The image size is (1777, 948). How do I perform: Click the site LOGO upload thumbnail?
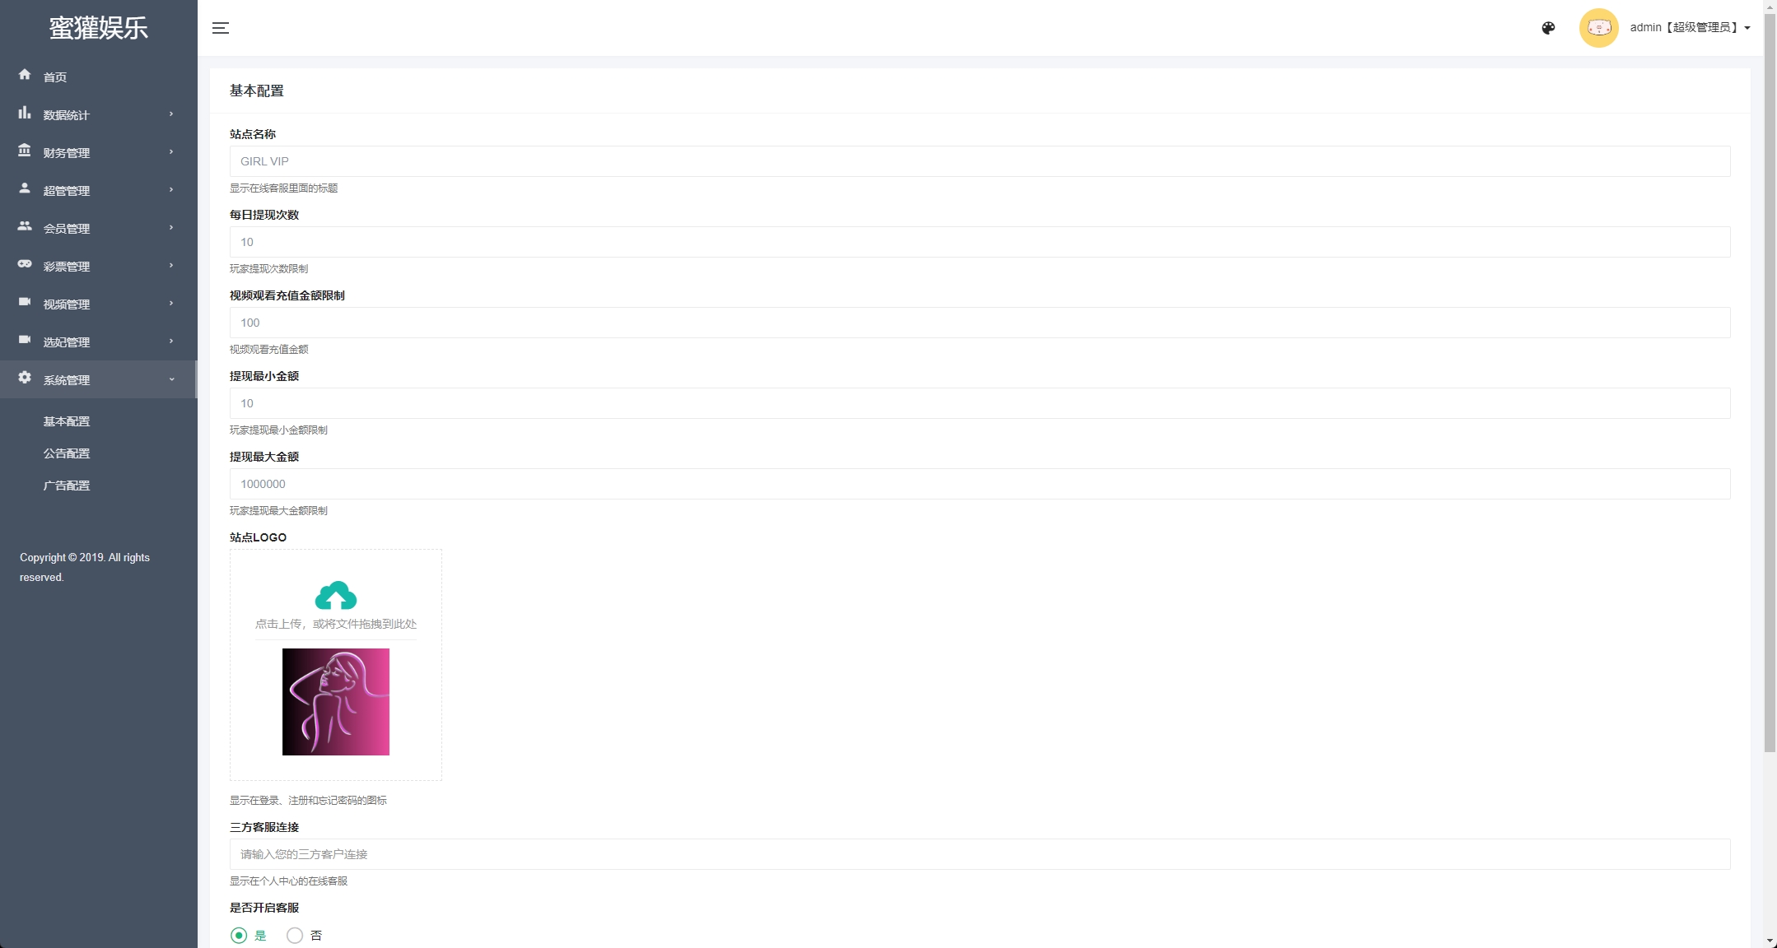coord(336,700)
